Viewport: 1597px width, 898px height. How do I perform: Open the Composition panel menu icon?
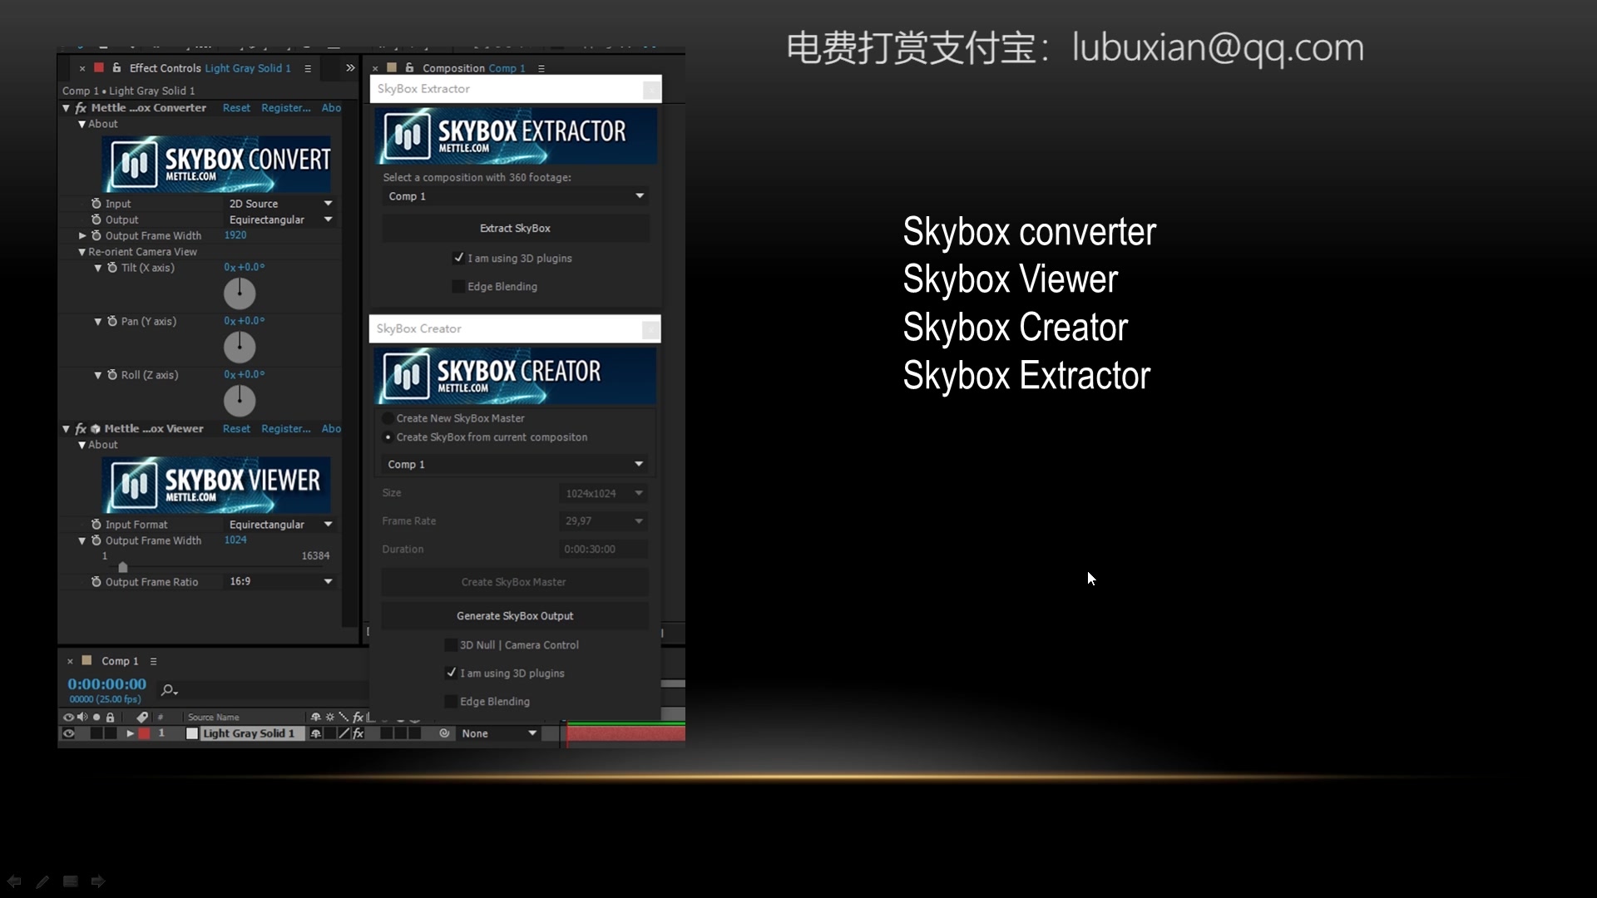point(541,68)
